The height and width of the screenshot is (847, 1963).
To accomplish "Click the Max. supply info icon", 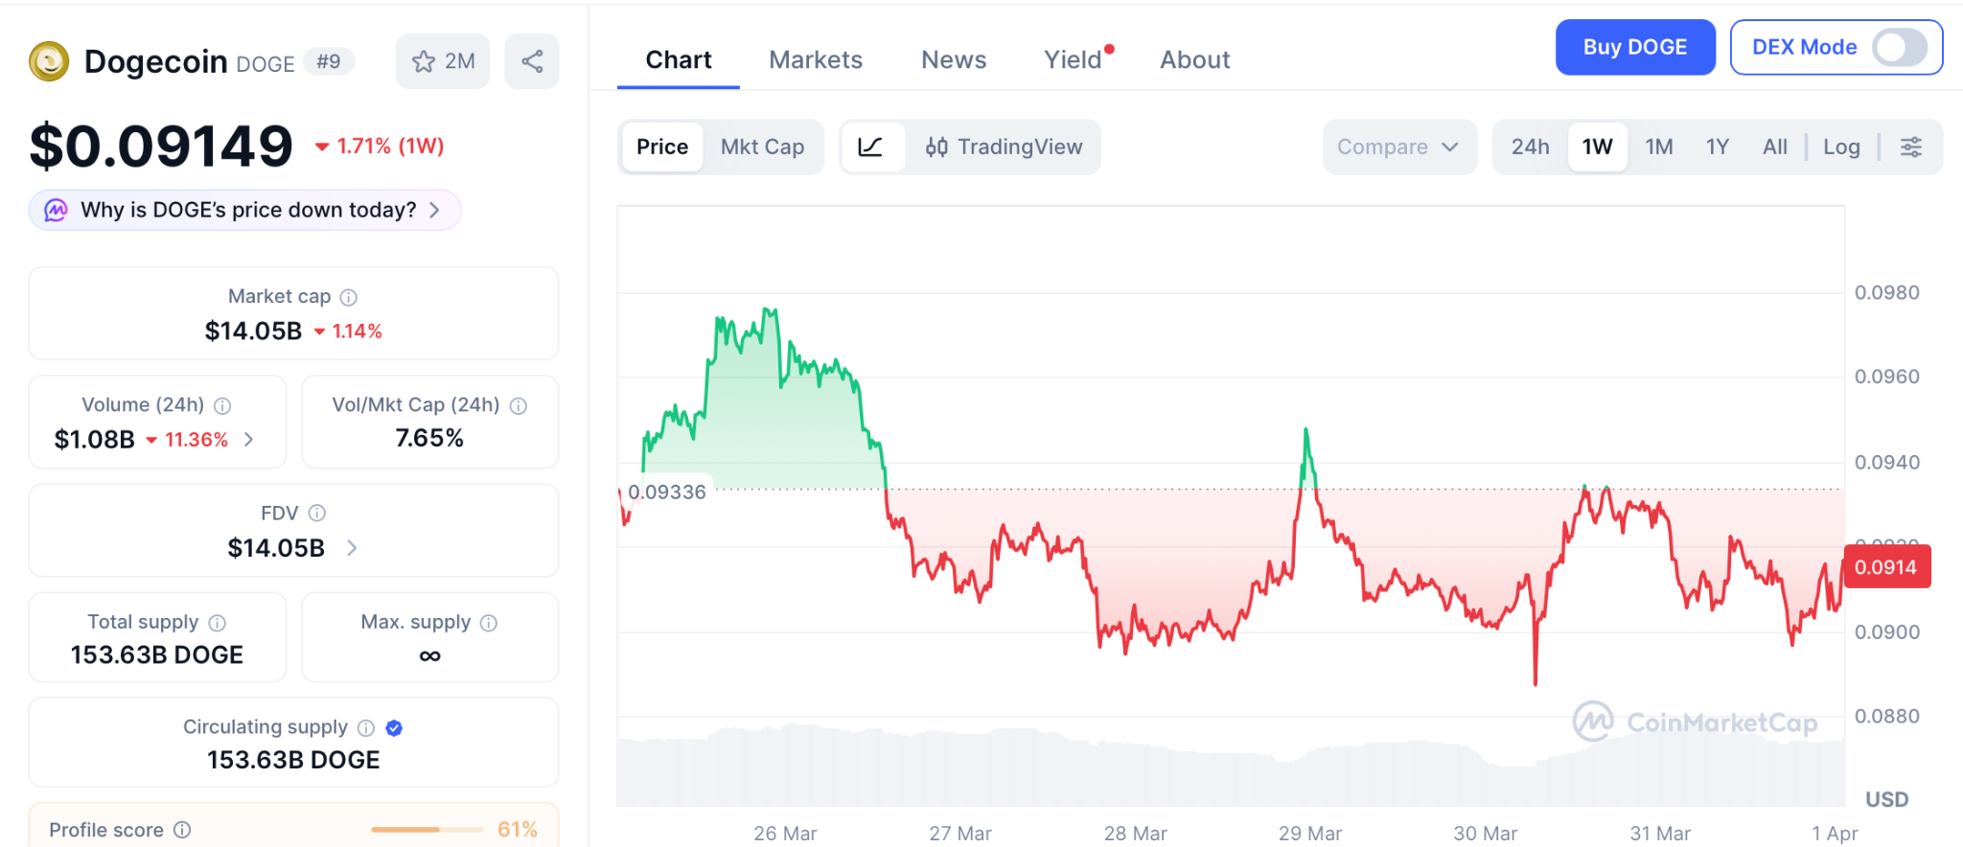I will [x=489, y=623].
